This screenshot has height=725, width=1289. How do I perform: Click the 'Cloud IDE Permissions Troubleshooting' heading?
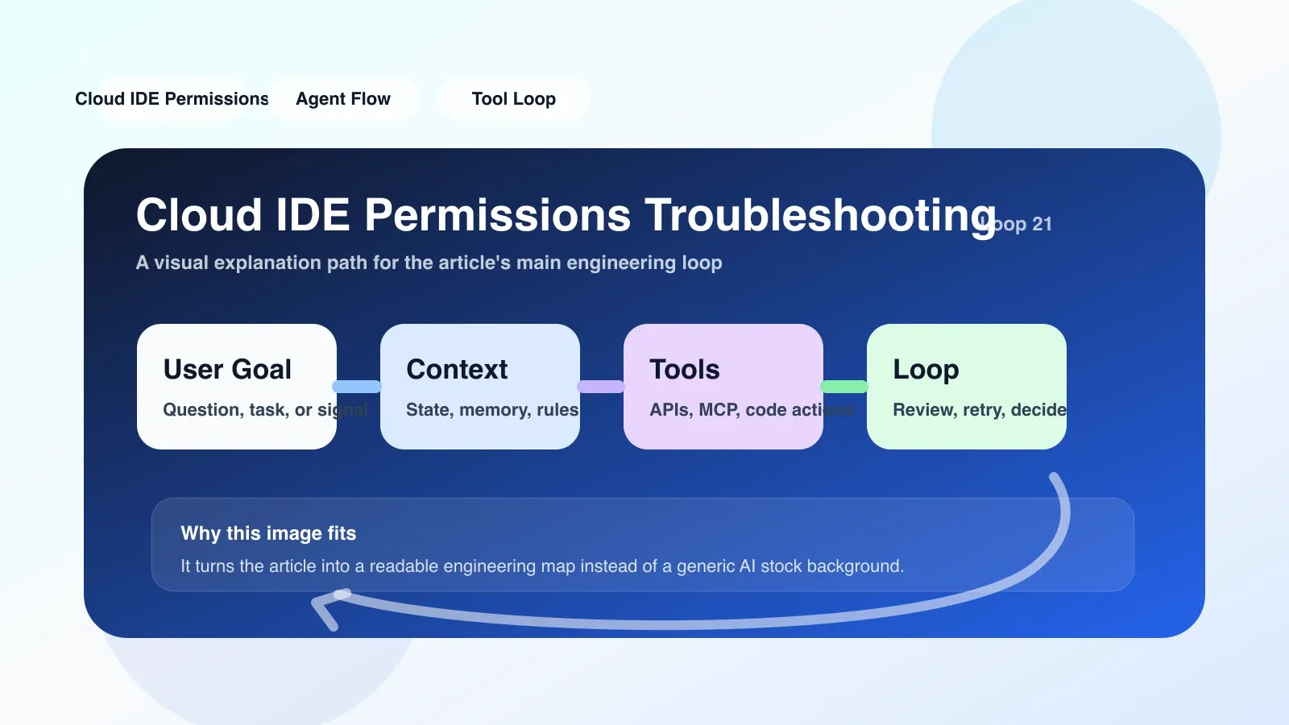[566, 215]
